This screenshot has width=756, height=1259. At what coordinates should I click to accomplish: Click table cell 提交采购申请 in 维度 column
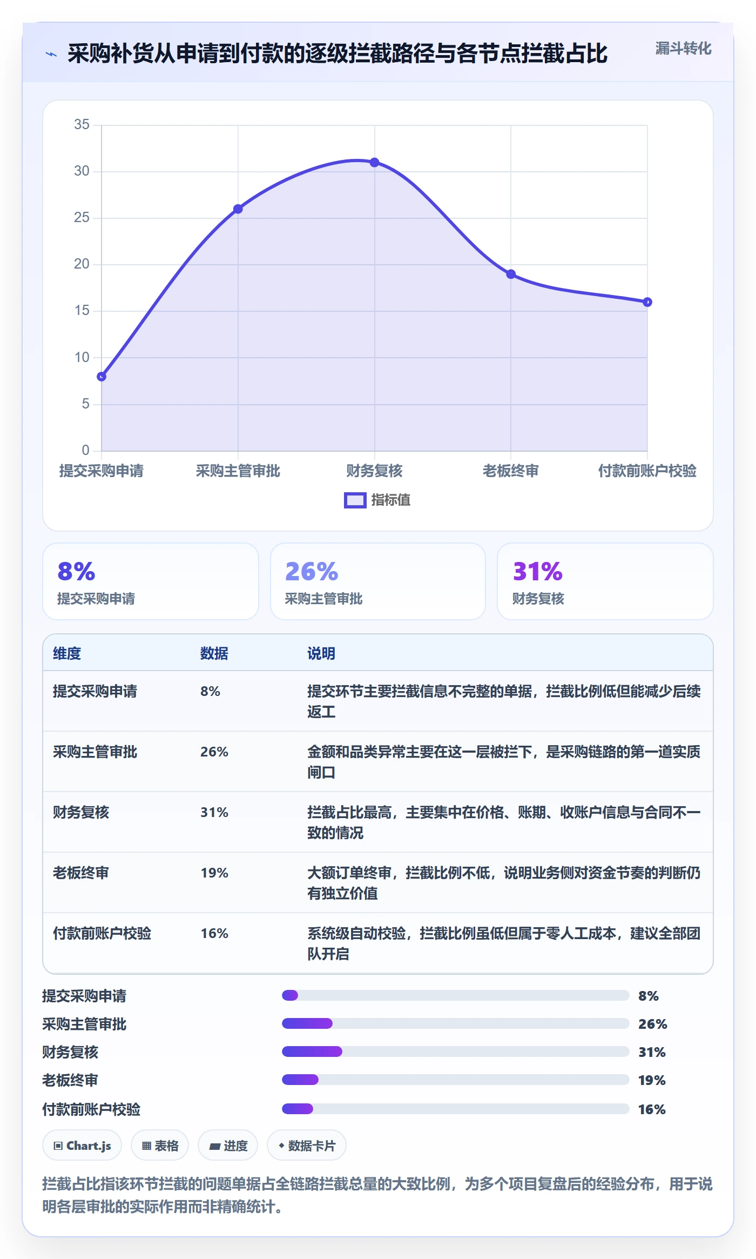point(95,691)
